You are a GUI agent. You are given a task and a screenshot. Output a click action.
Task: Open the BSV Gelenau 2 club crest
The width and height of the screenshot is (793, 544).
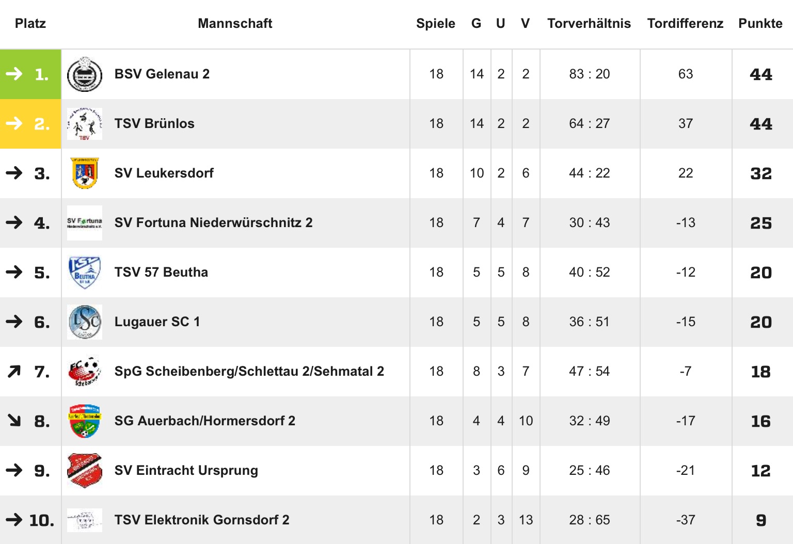(85, 74)
